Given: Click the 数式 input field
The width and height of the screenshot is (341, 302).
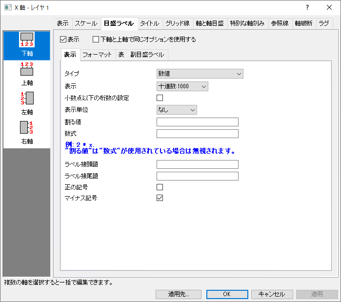Looking at the screenshot, I should (x=198, y=134).
